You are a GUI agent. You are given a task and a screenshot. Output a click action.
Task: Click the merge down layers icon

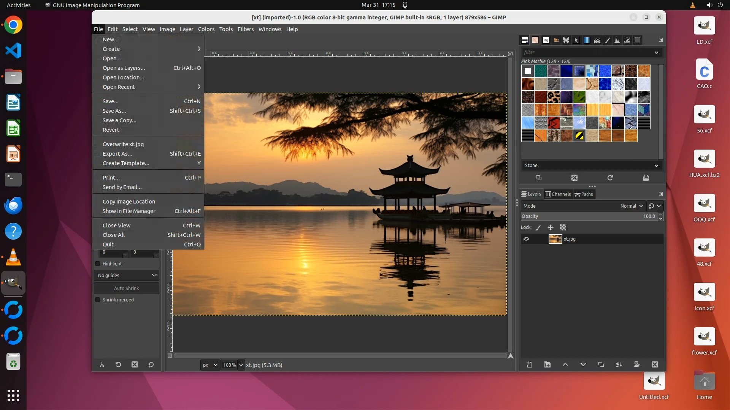tap(619, 364)
